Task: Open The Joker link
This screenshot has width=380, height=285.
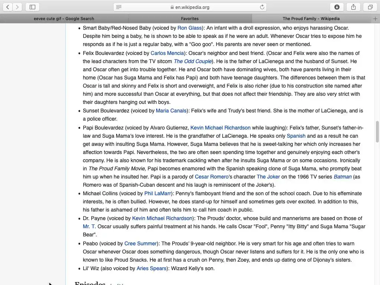Action: pos(268,177)
